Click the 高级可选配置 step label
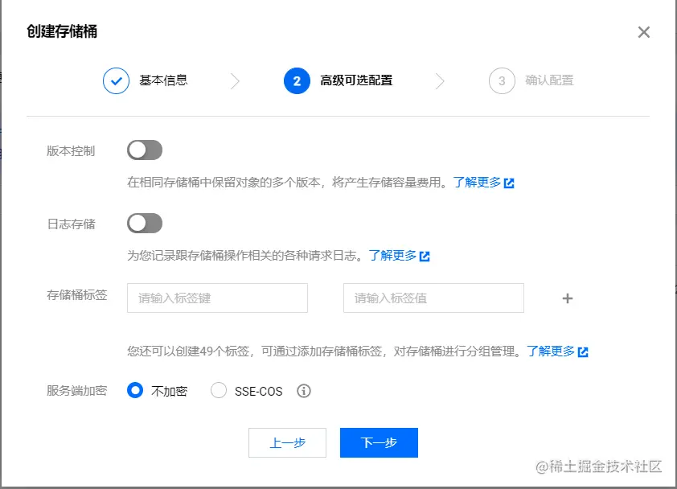Screen dimensions: 677x489 click(356, 80)
